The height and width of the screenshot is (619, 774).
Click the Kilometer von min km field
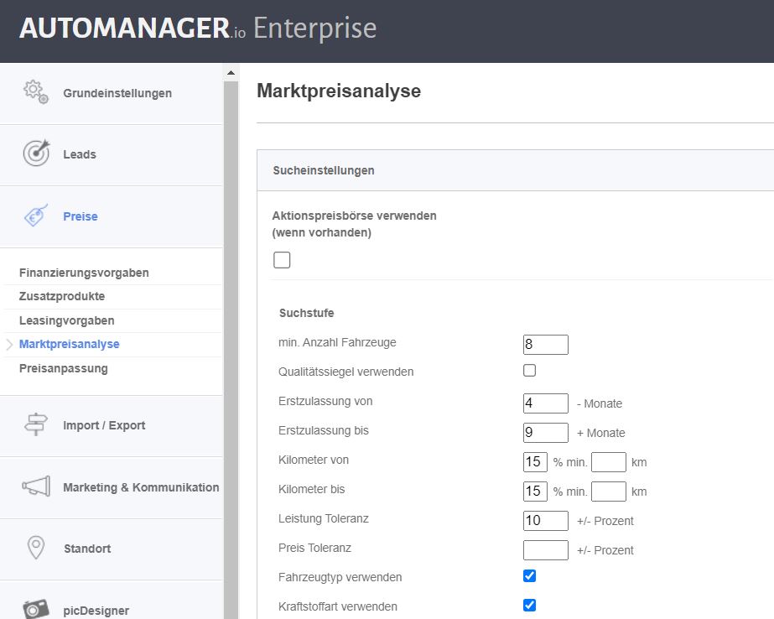609,461
